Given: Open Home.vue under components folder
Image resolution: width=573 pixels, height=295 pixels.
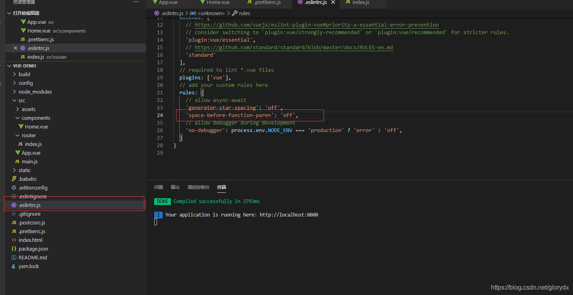Looking at the screenshot, I should (36, 126).
